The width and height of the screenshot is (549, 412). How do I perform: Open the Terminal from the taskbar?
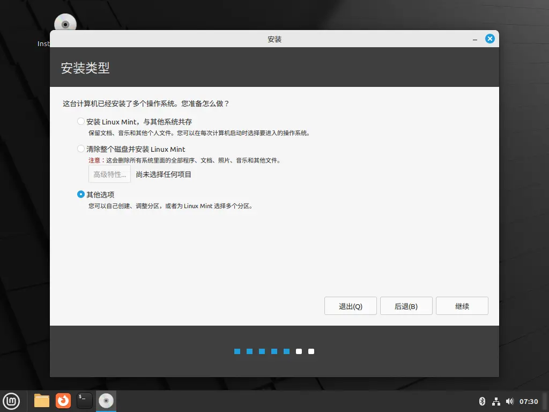(85, 401)
